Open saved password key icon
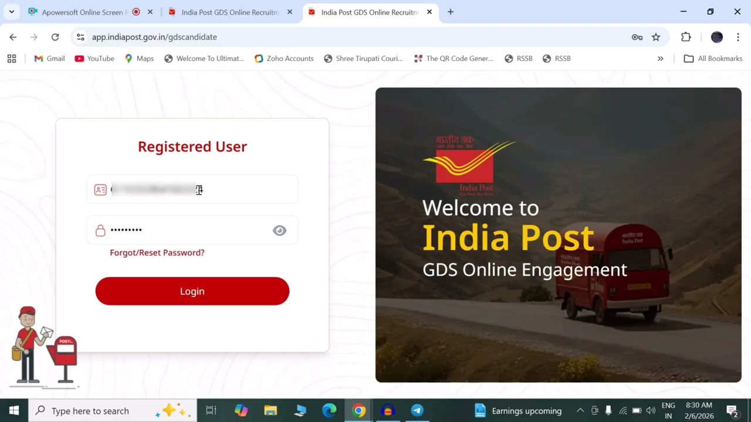 point(637,37)
